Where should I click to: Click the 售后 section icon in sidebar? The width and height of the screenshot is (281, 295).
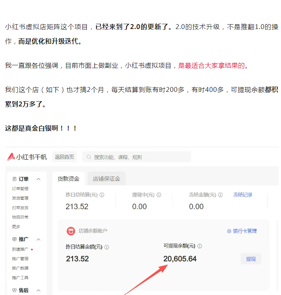(14, 290)
